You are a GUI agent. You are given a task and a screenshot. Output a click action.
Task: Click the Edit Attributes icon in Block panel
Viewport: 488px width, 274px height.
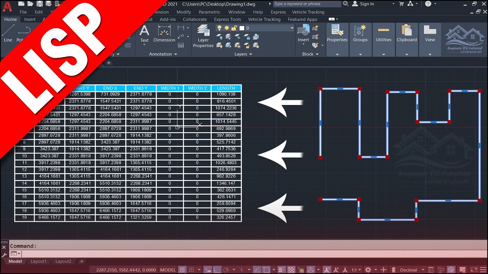[x=315, y=45]
